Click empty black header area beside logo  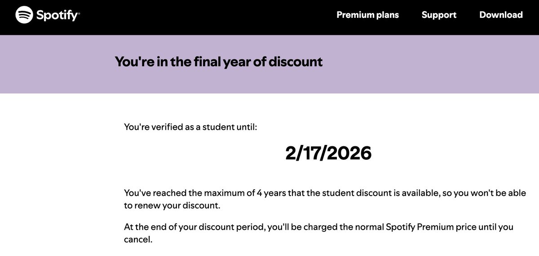[x=202, y=17]
